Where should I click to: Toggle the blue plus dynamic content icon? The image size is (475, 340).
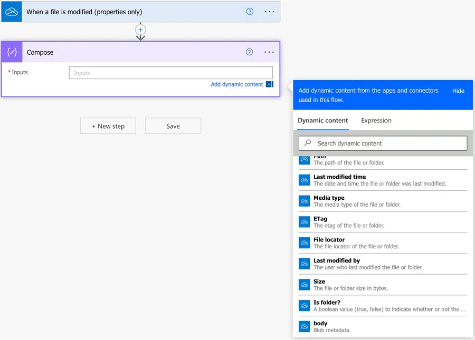[x=269, y=84]
